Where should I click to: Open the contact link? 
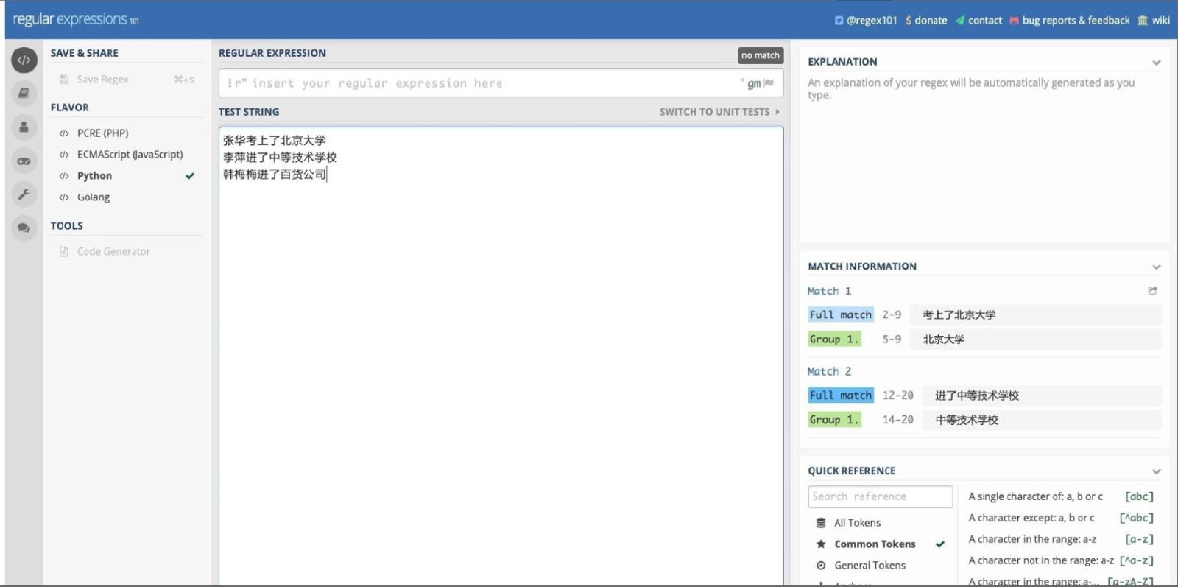978,21
